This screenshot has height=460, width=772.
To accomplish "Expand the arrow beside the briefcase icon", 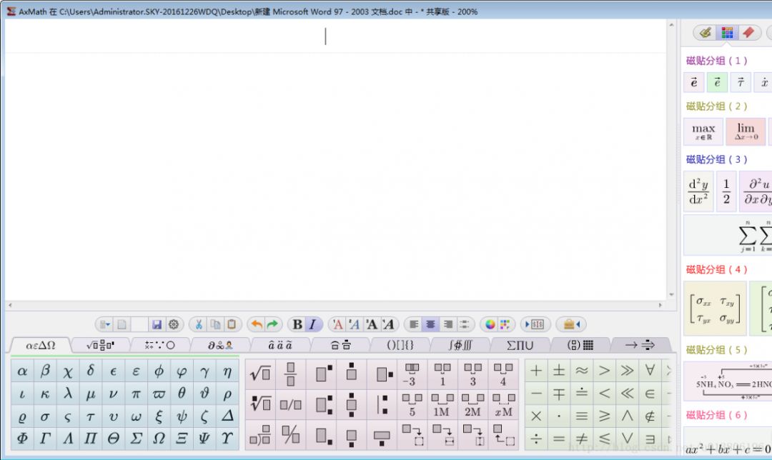I will point(576,324).
